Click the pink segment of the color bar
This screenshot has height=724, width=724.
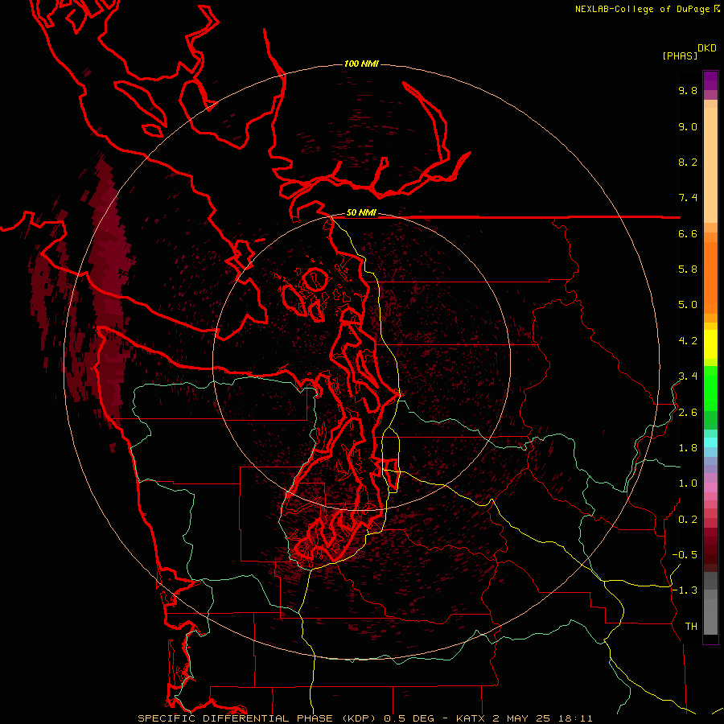click(710, 487)
